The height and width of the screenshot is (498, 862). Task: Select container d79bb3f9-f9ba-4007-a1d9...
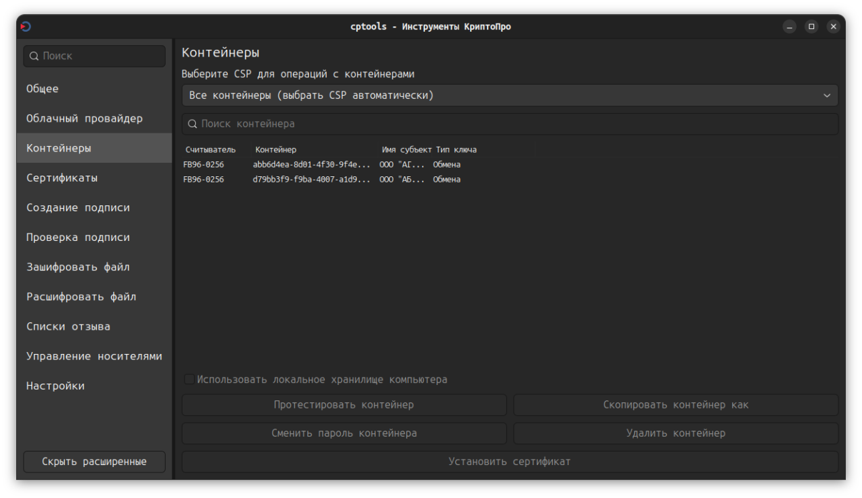pos(312,180)
